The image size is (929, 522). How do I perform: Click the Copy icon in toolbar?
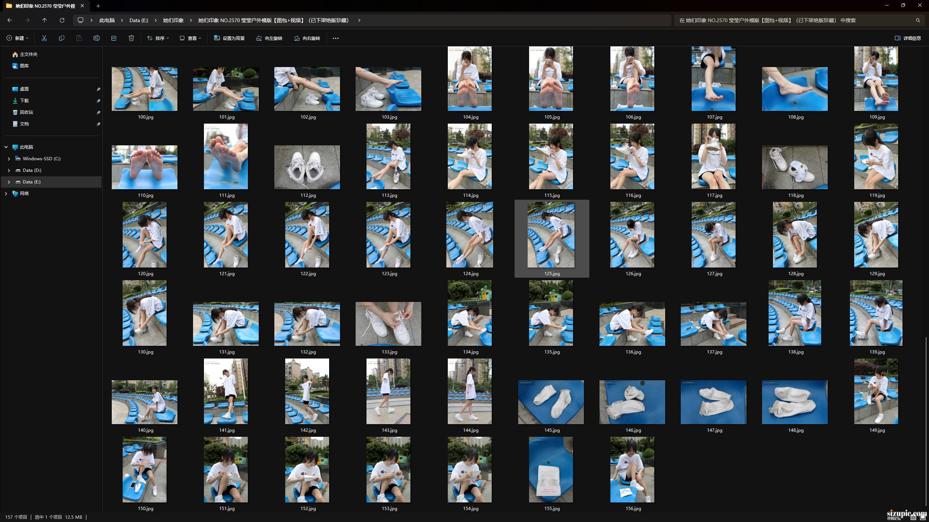(x=62, y=38)
